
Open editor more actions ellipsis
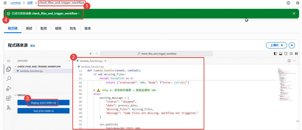pyautogui.click(x=294, y=61)
